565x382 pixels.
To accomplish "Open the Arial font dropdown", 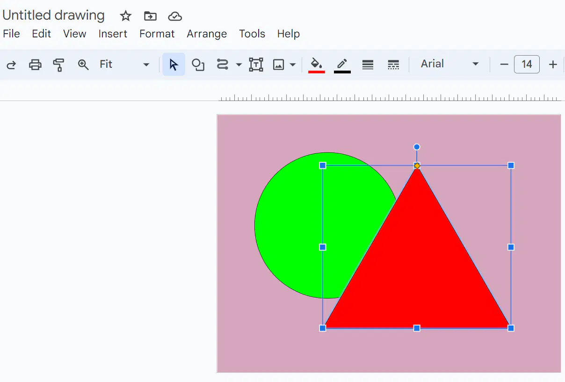I will [x=450, y=64].
